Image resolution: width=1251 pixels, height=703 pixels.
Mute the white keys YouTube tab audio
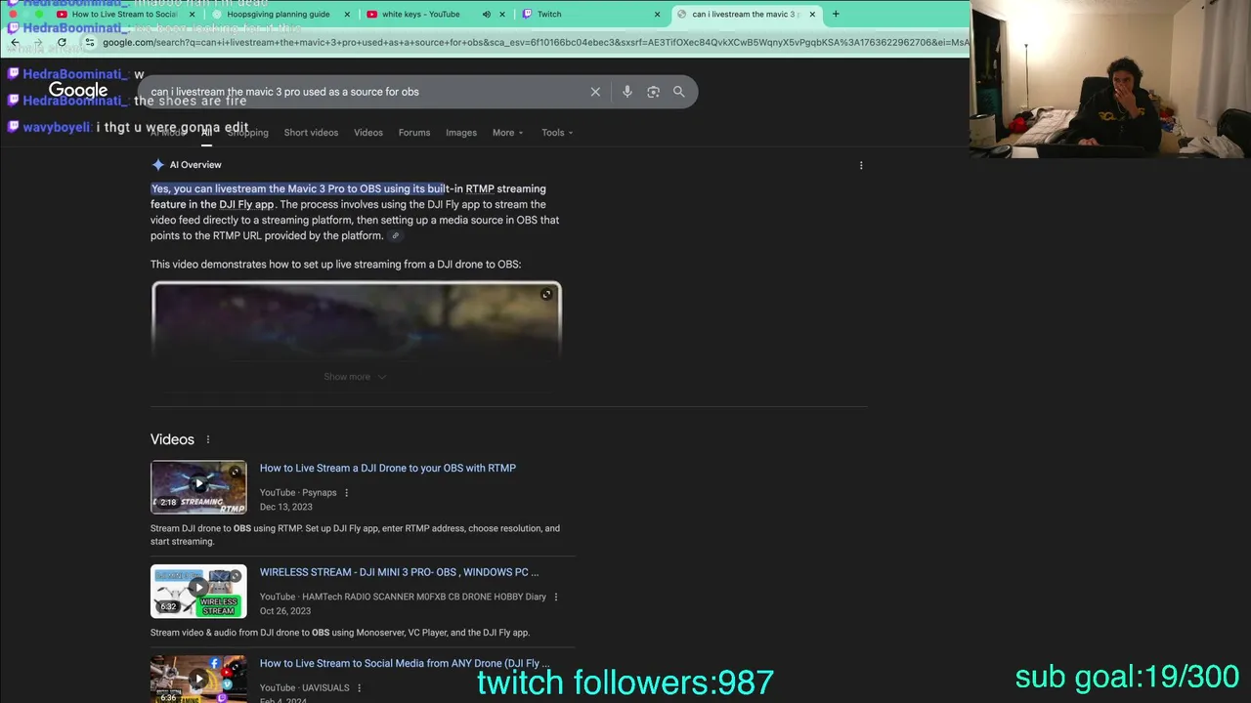click(x=486, y=14)
